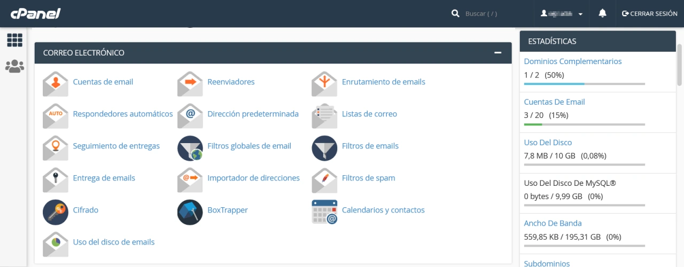The image size is (684, 267).
Task: Open the Calendarios y contactos link
Action: tap(383, 210)
